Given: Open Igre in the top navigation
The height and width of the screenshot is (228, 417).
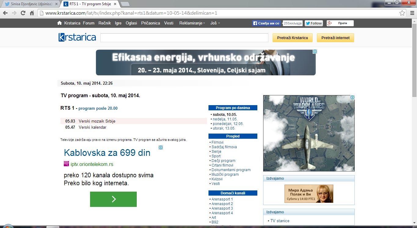Looking at the screenshot, I should click(118, 23).
